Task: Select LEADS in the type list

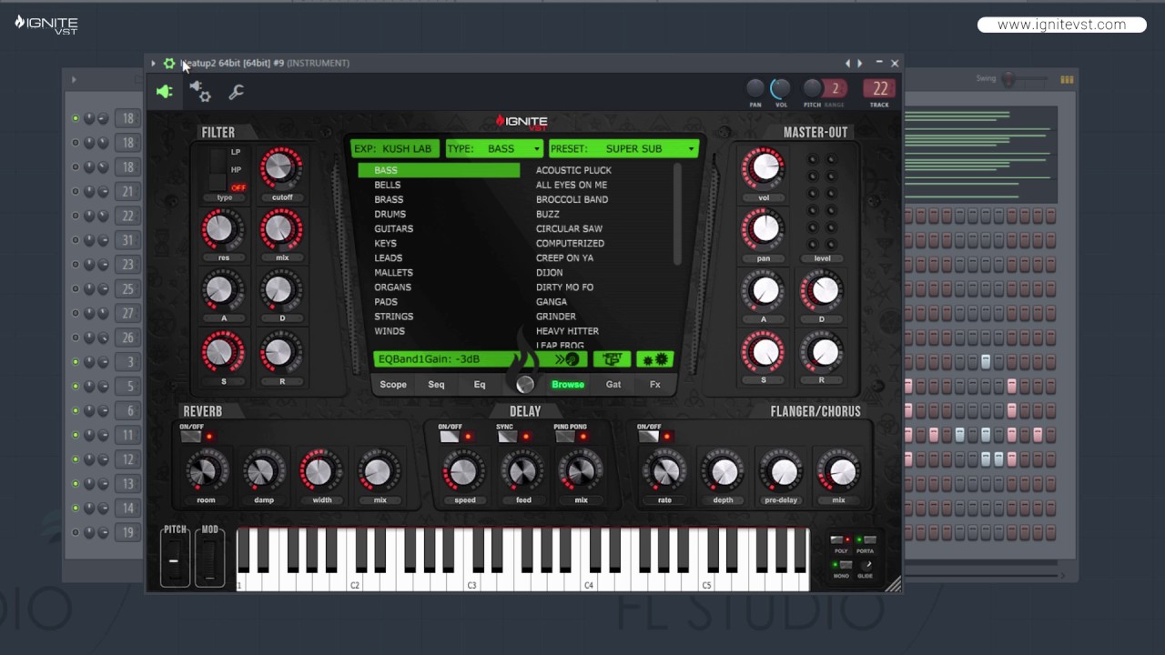Action: pyautogui.click(x=388, y=257)
